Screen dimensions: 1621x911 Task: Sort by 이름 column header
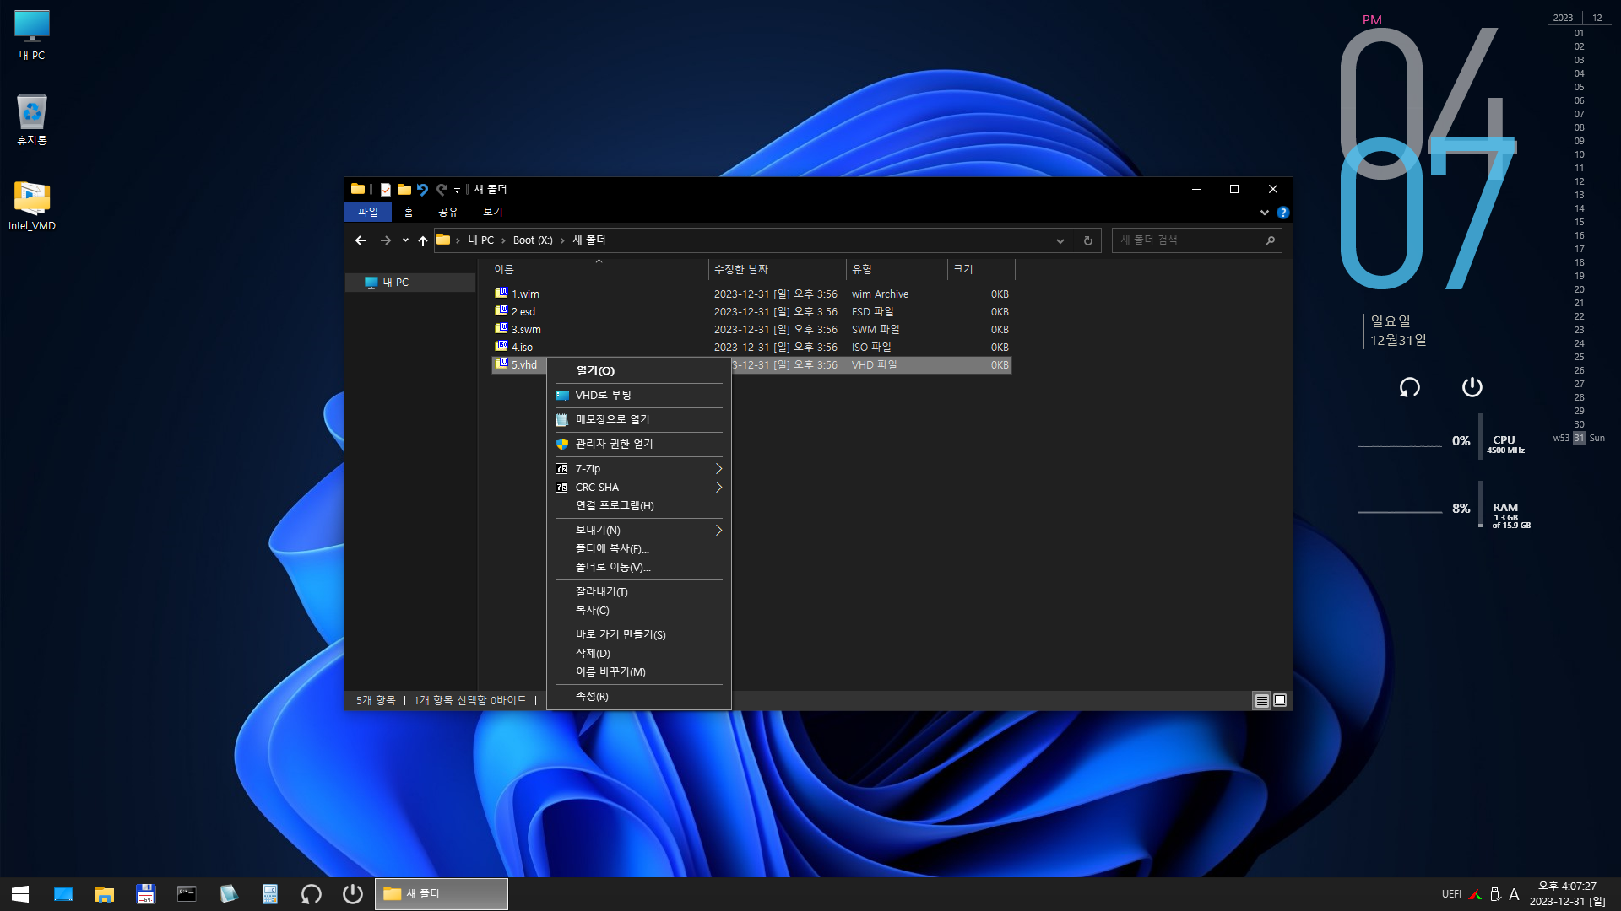[599, 269]
